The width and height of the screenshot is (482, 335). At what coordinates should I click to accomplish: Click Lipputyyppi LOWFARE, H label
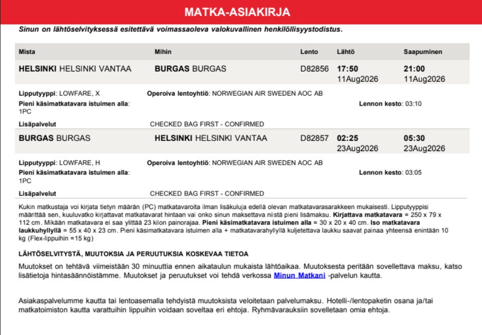click(59, 163)
